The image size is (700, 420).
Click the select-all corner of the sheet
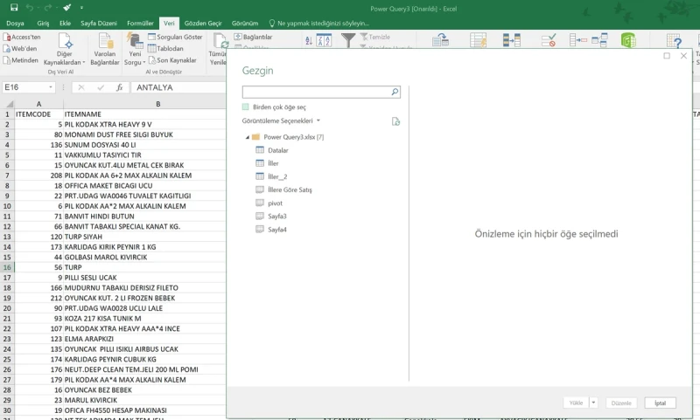(8, 104)
